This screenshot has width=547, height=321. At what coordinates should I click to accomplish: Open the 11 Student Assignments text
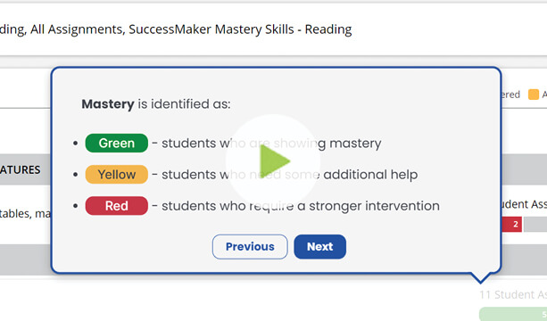[x=513, y=295]
